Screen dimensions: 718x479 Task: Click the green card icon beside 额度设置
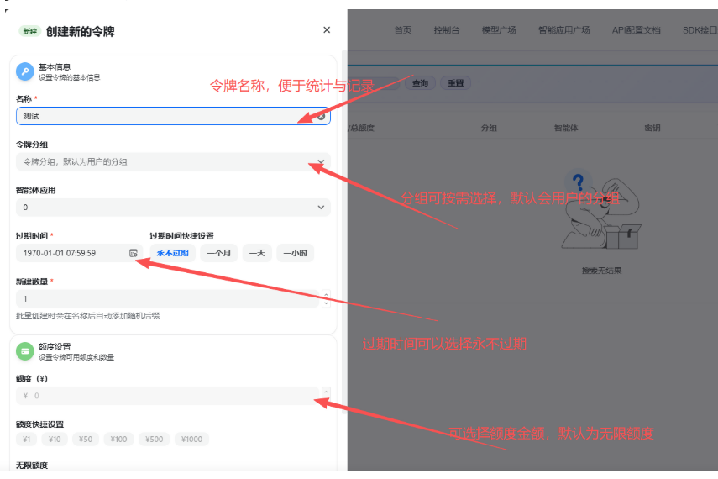pos(25,351)
